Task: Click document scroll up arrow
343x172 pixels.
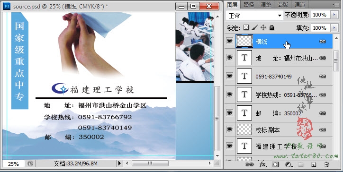Action: tap(217, 17)
